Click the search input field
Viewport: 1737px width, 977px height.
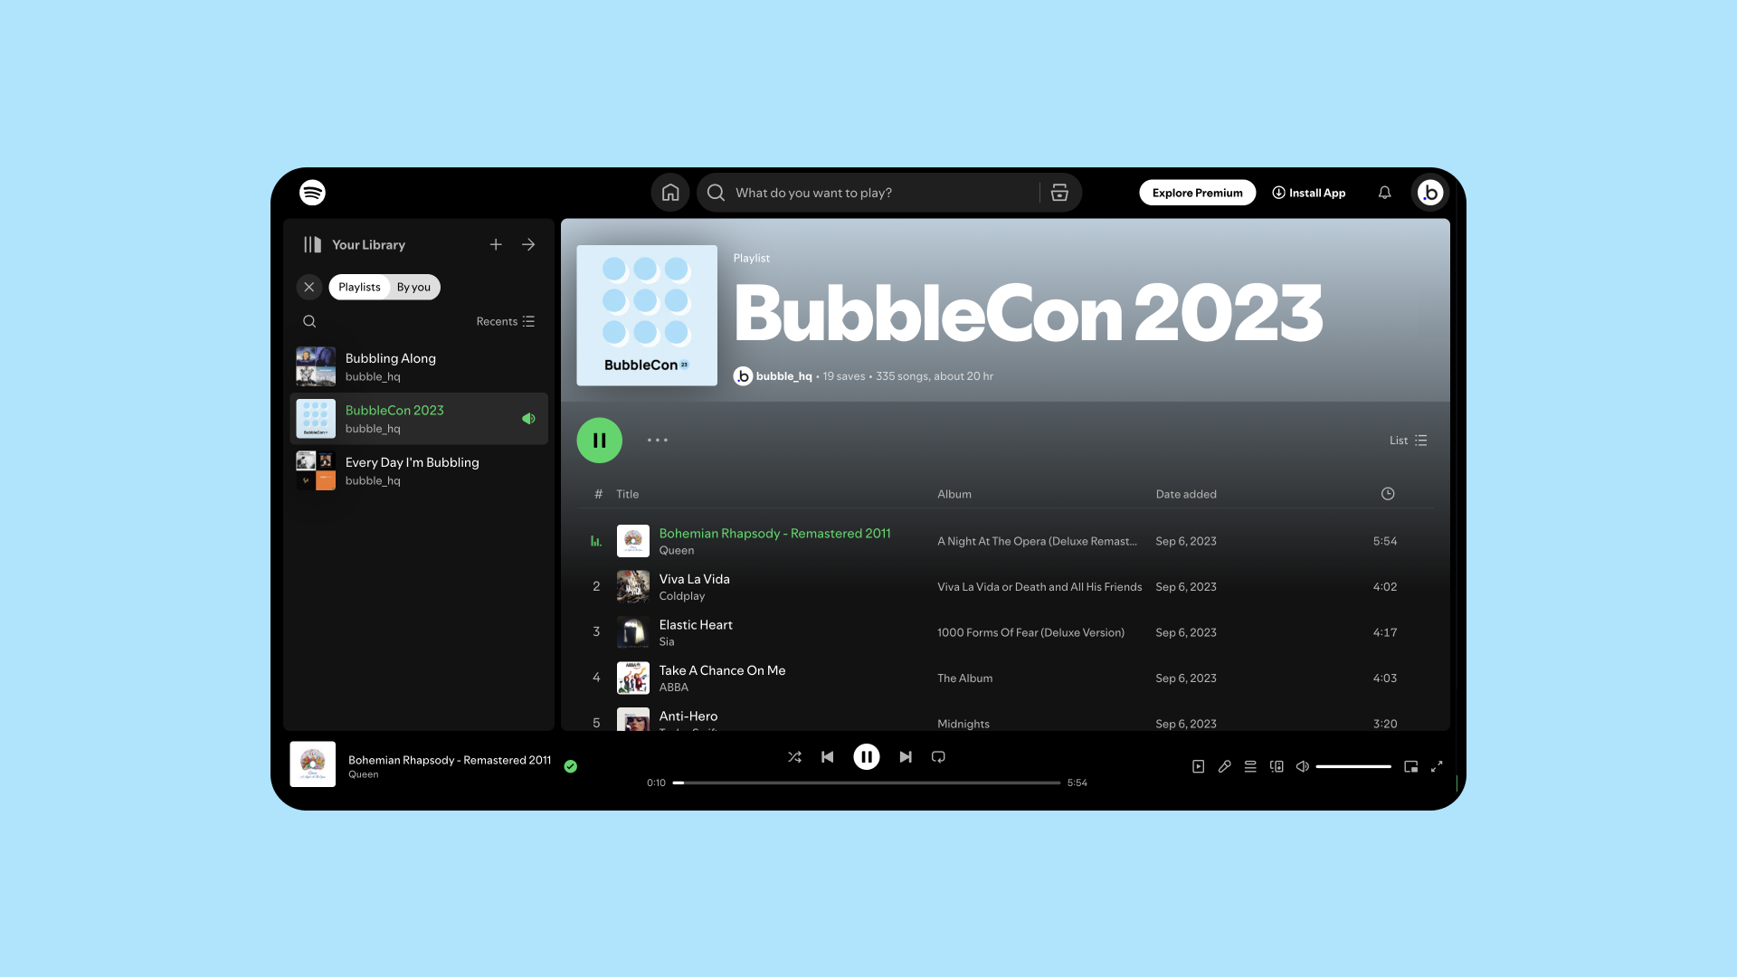866,192
